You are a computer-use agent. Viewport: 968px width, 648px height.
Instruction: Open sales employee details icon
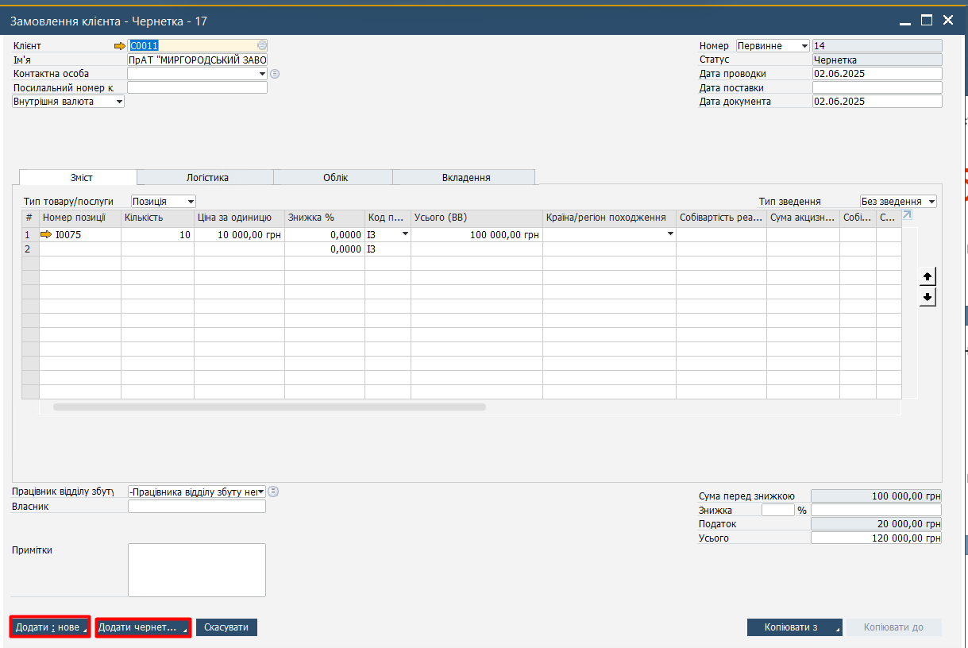point(273,492)
